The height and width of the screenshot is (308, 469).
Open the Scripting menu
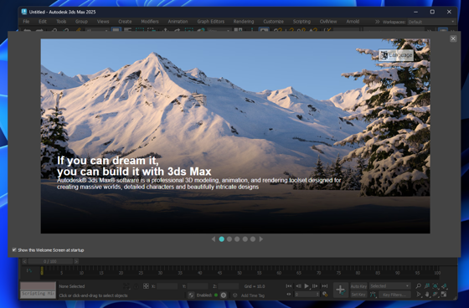point(301,22)
